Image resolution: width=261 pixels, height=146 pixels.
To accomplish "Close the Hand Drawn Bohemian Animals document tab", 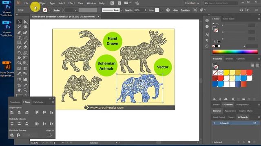I will point(98,17).
